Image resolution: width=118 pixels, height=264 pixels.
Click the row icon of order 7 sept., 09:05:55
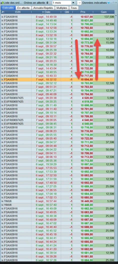(x=2, y=135)
